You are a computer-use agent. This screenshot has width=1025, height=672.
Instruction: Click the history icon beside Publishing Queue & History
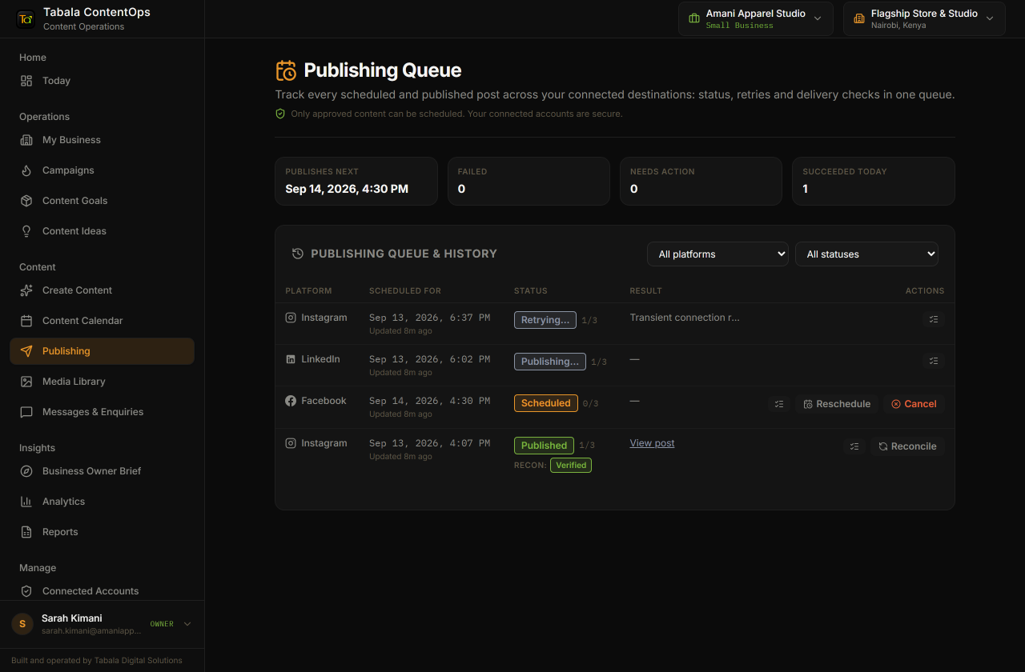(298, 254)
